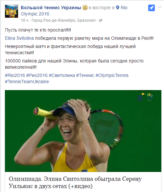This screenshot has height=192, width=164.
Task: Click the #OlympicTennis hashtag
Action: click(112, 75)
